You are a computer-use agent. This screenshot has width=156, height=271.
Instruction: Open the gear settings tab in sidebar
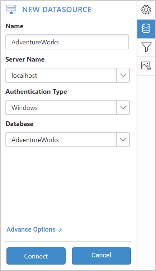click(146, 10)
